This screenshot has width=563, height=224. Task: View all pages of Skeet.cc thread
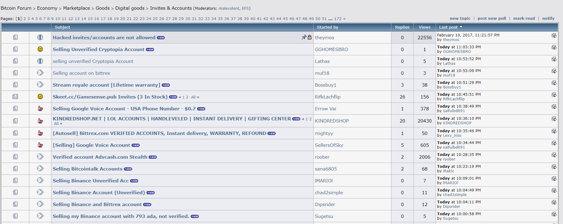193,97
